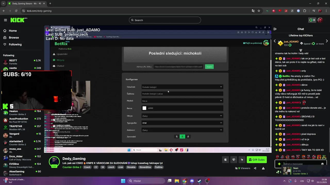Click Přejít na prémiový link
The height and width of the screenshot is (185, 330).
[x=252, y=43]
